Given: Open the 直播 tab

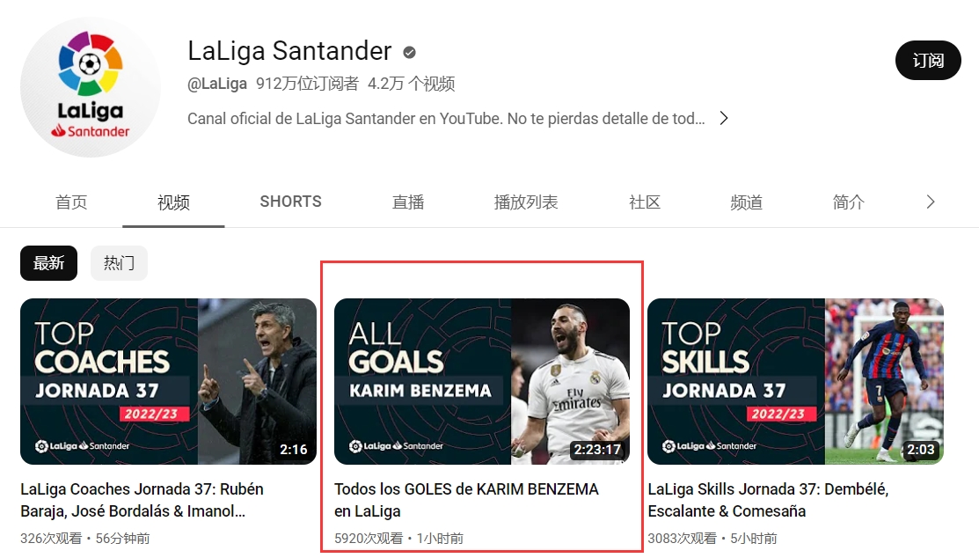Looking at the screenshot, I should pos(408,202).
